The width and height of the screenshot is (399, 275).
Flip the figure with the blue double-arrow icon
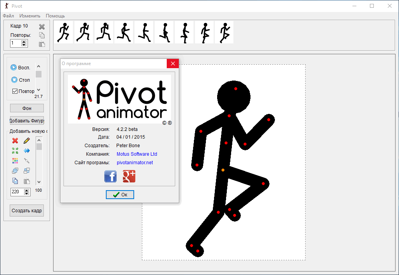[x=27, y=151]
